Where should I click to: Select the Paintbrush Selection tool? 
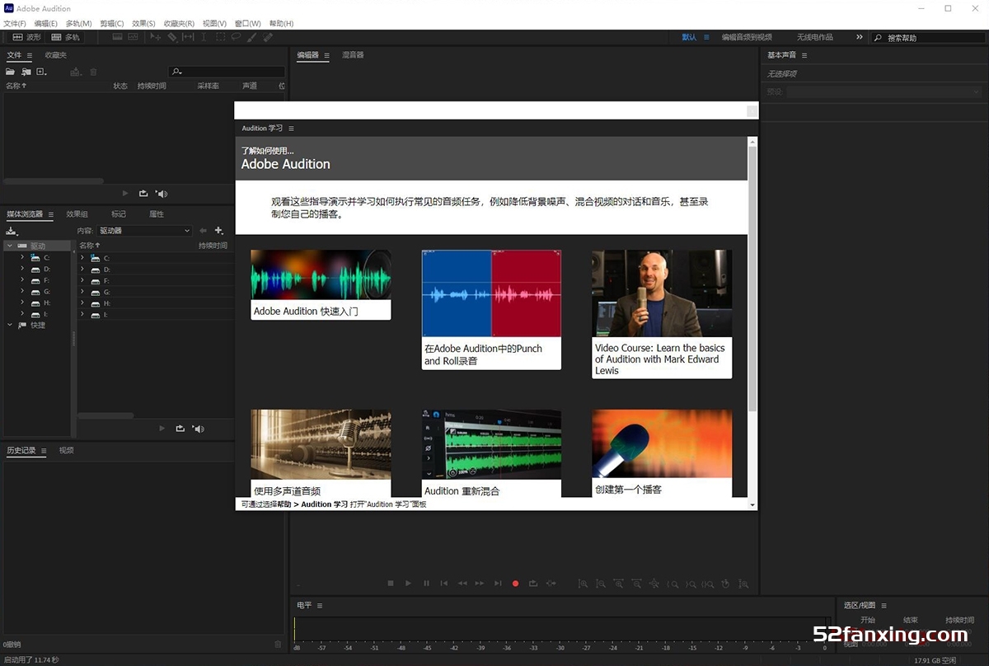tap(251, 37)
